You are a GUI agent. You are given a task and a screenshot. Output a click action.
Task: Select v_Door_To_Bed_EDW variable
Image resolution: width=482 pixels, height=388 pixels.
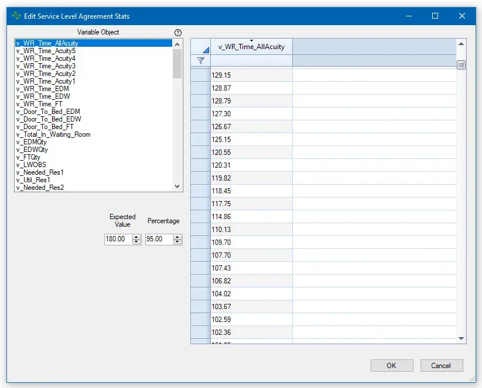tap(94, 119)
